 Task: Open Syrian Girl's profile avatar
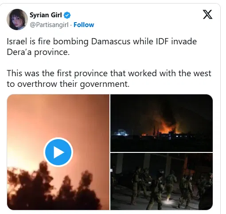17,19
